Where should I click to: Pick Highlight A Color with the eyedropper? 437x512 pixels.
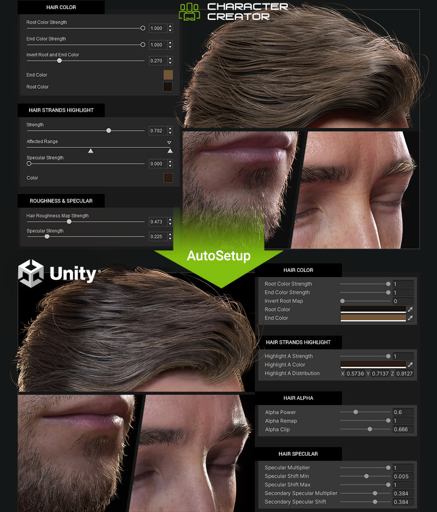coord(410,365)
